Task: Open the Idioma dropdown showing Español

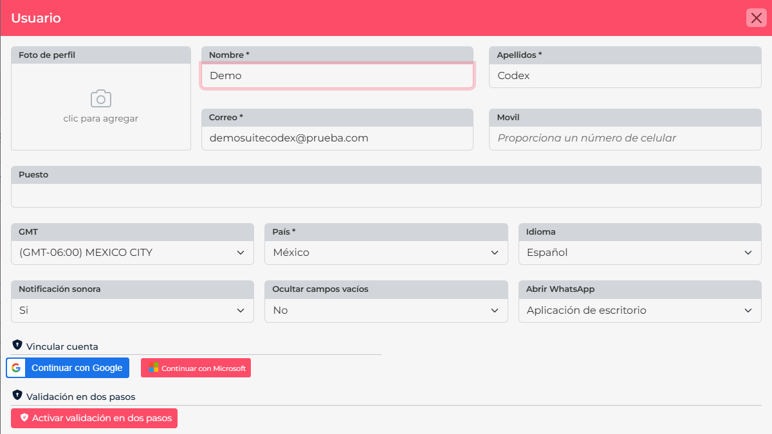Action: pyautogui.click(x=639, y=252)
